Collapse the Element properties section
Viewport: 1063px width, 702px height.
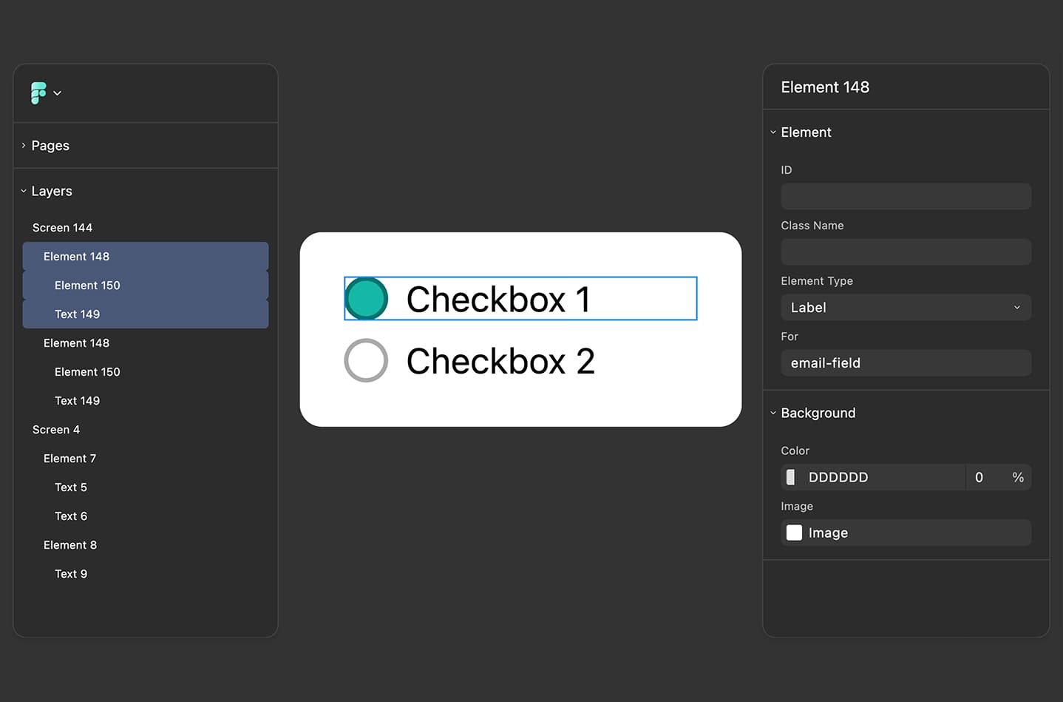(773, 132)
